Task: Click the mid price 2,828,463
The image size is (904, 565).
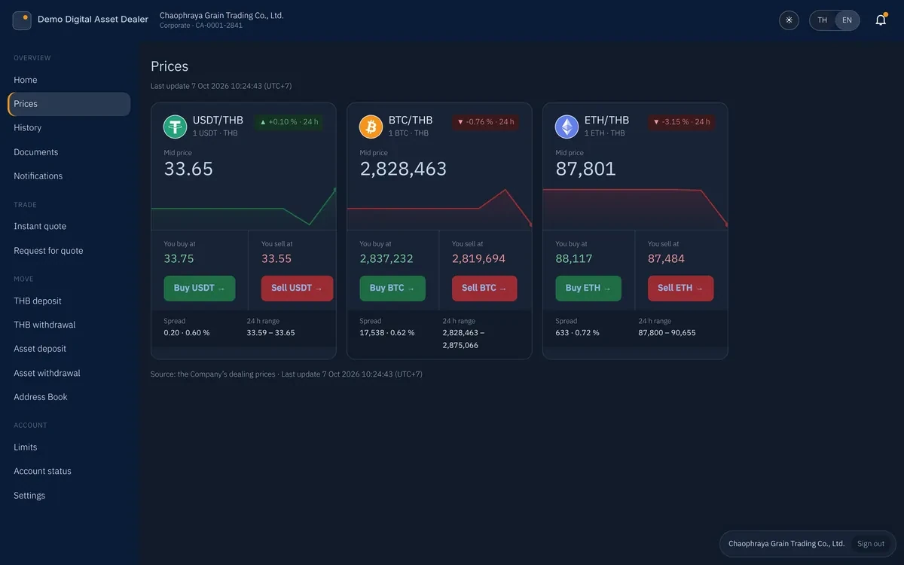Action: (x=403, y=169)
